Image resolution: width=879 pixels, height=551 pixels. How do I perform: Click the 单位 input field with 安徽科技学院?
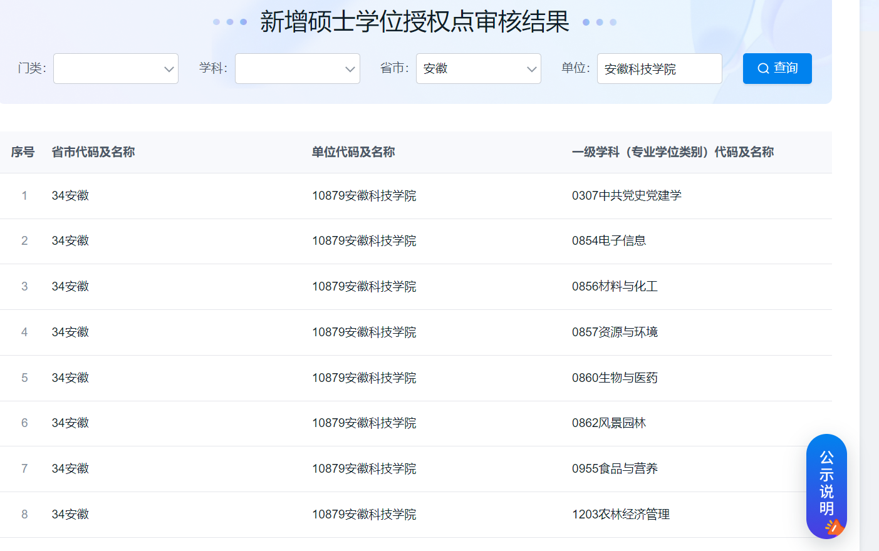[660, 68]
